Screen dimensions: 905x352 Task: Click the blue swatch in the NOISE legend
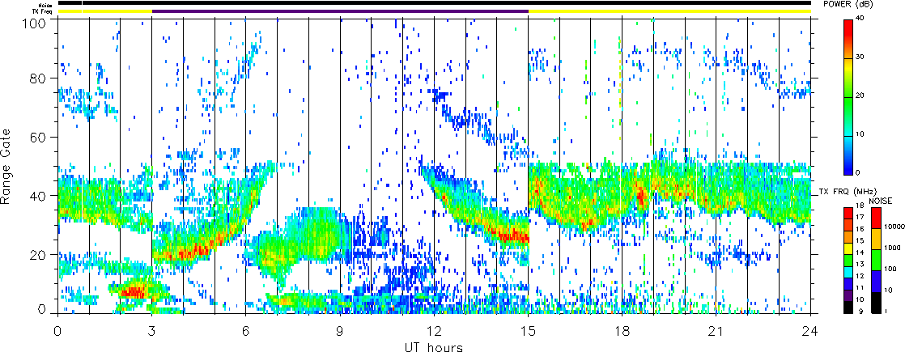876,281
